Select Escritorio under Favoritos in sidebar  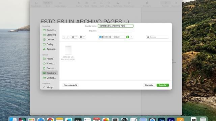click(50, 35)
